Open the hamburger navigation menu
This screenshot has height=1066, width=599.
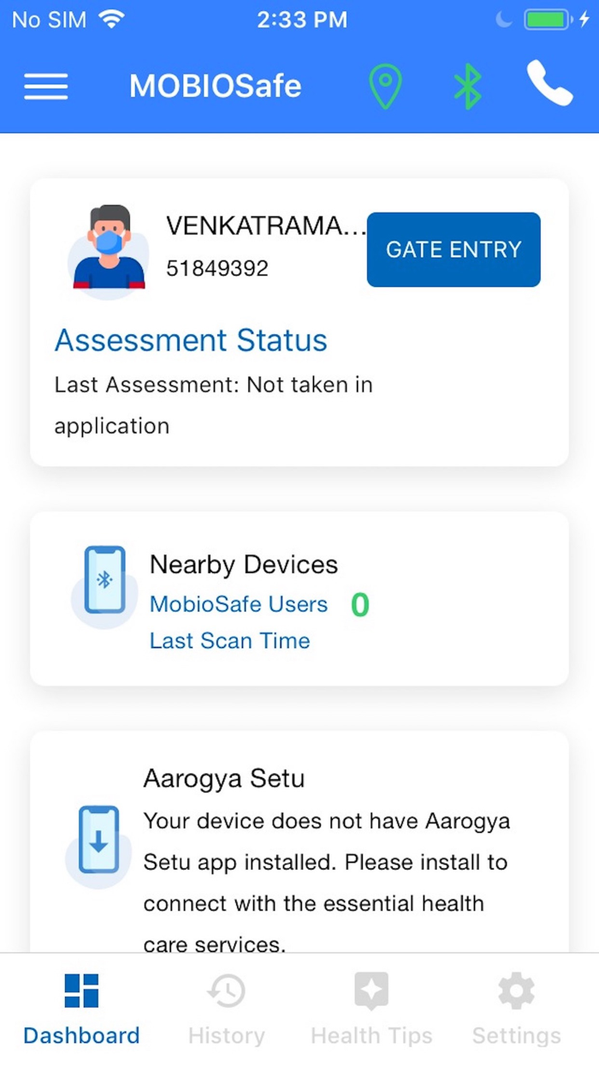click(x=45, y=86)
